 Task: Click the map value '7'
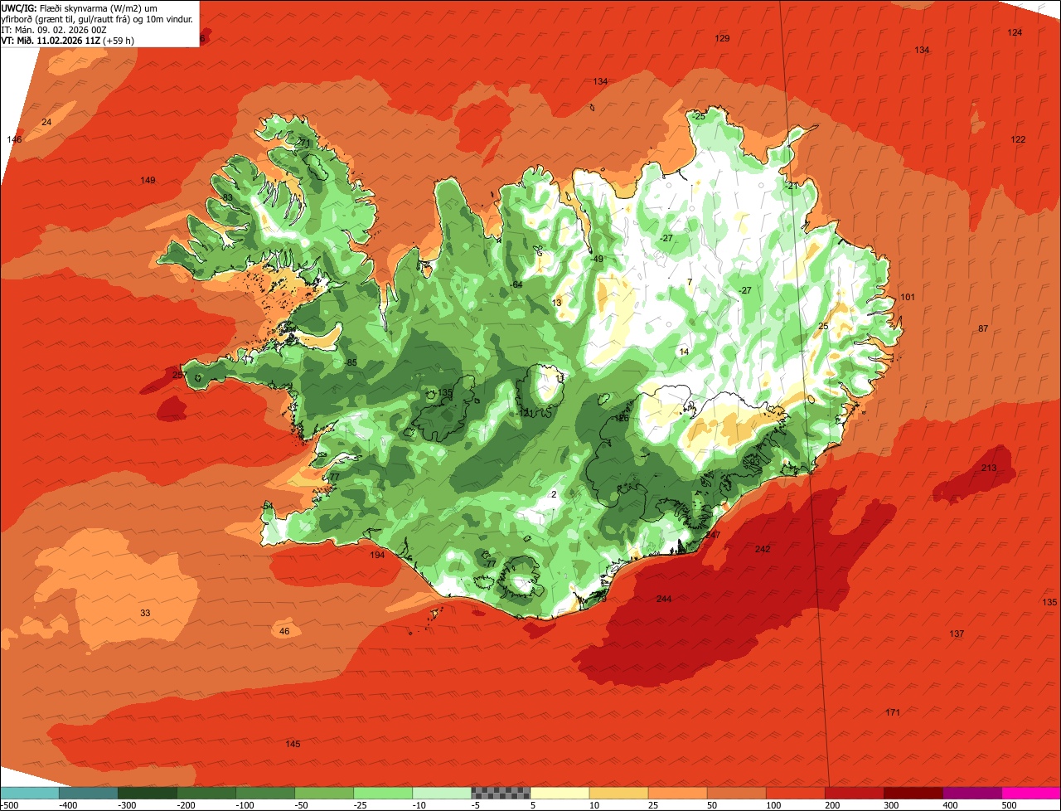coord(690,283)
